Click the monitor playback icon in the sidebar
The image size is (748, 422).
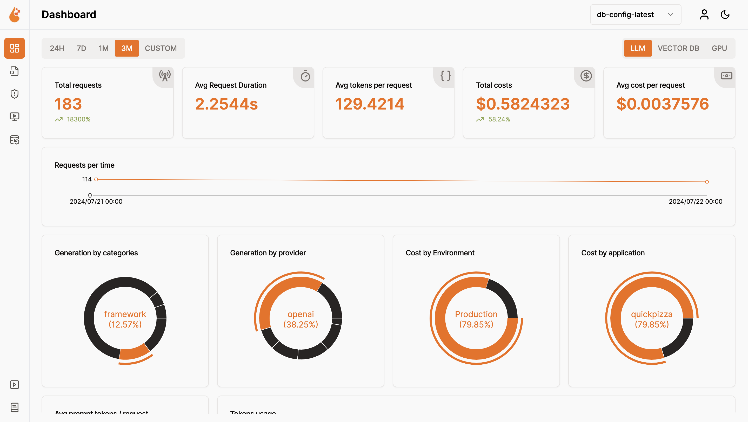pyautogui.click(x=14, y=116)
